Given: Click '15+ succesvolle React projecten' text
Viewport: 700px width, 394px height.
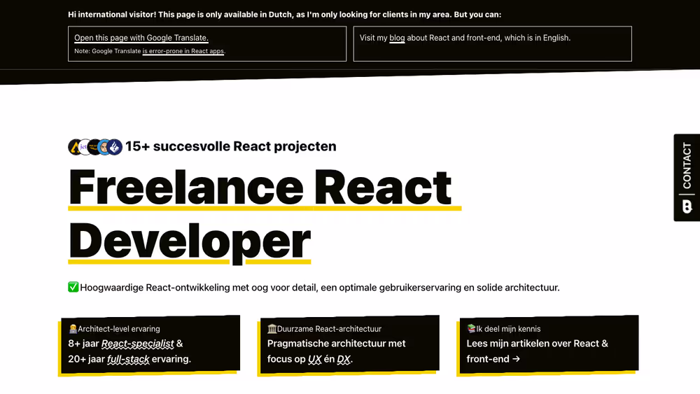Looking at the screenshot, I should tap(231, 146).
